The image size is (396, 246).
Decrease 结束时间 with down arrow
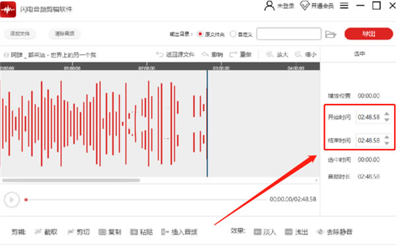pyautogui.click(x=387, y=143)
